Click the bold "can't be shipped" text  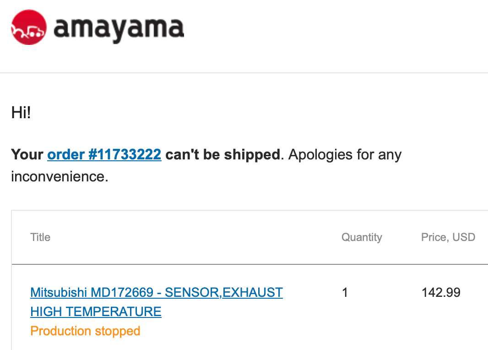click(222, 154)
